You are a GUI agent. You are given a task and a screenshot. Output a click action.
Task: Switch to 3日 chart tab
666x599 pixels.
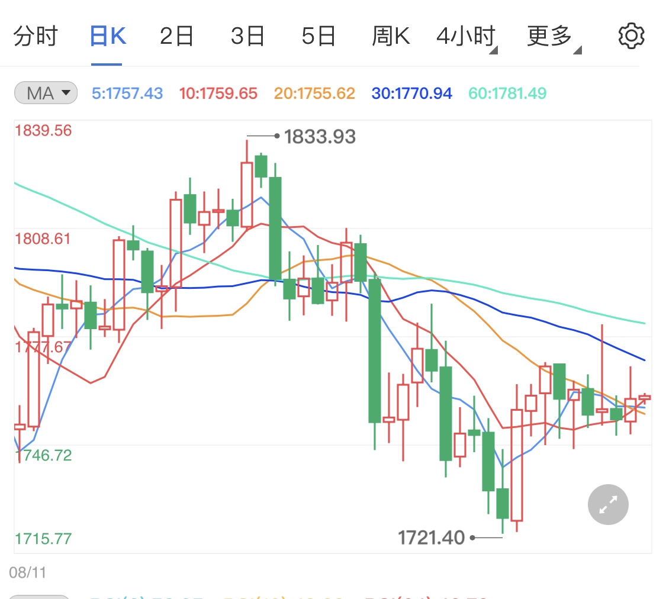pos(247,36)
